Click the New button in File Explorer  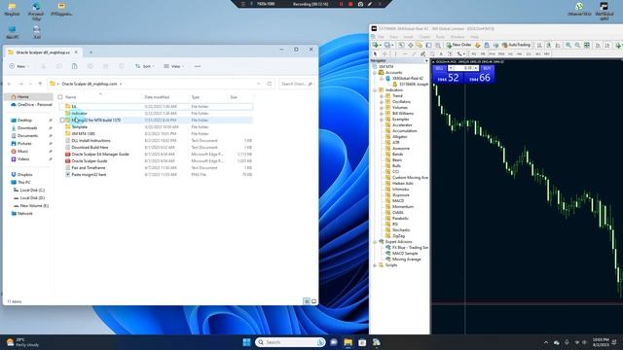tap(18, 66)
